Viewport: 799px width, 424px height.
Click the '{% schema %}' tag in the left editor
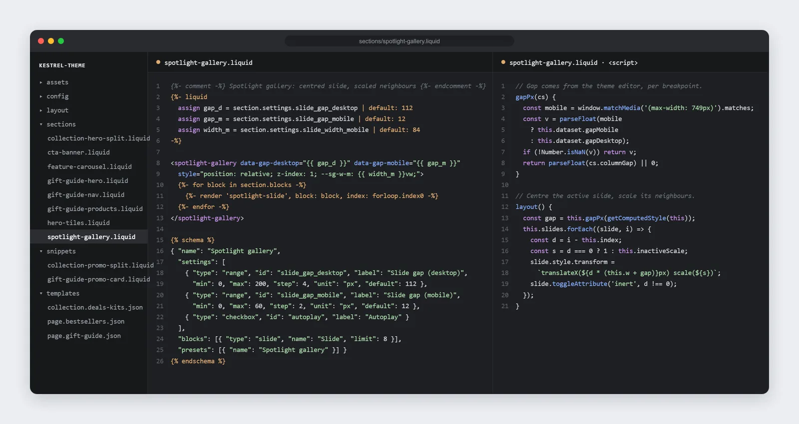click(x=193, y=240)
